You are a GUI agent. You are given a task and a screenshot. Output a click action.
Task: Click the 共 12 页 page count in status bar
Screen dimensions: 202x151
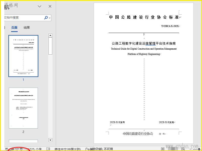(x=17, y=149)
